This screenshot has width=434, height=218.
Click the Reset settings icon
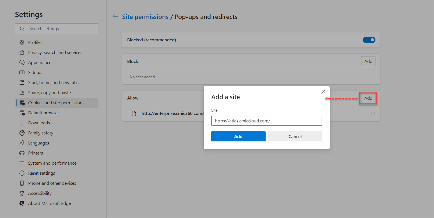pyautogui.click(x=22, y=173)
